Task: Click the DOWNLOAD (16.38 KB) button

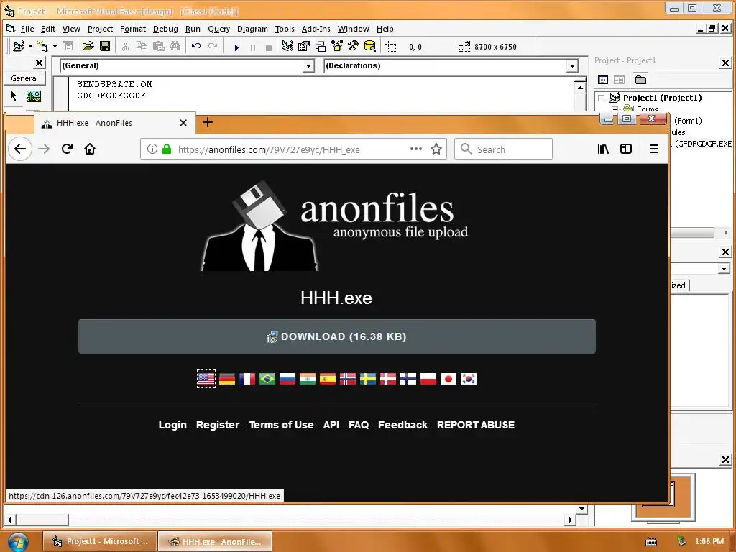Action: pyautogui.click(x=336, y=336)
